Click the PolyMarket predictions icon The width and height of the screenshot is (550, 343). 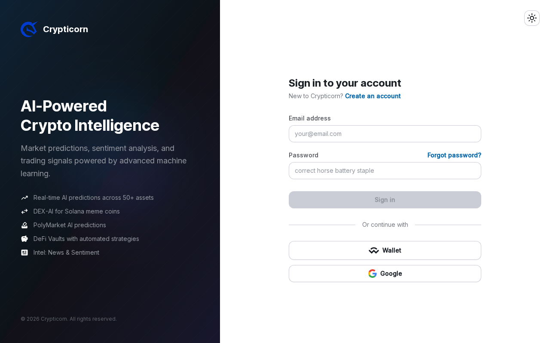(x=24, y=225)
